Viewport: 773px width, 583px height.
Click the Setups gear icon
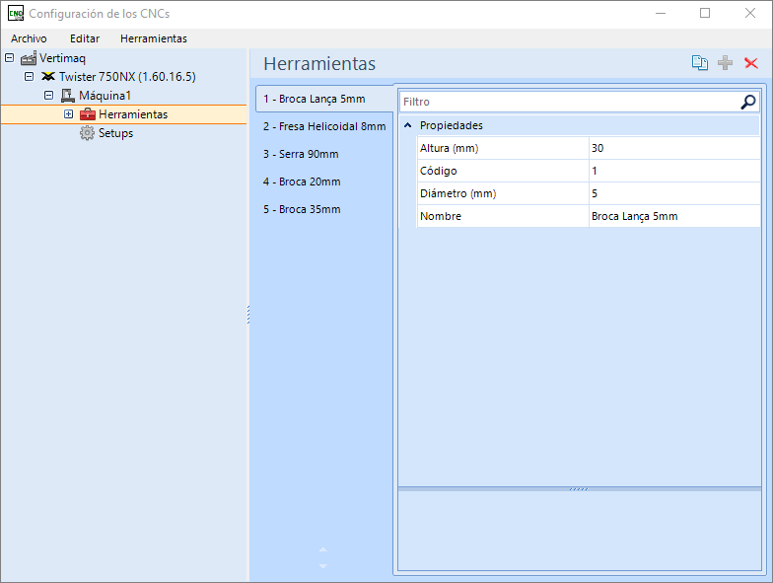point(87,132)
